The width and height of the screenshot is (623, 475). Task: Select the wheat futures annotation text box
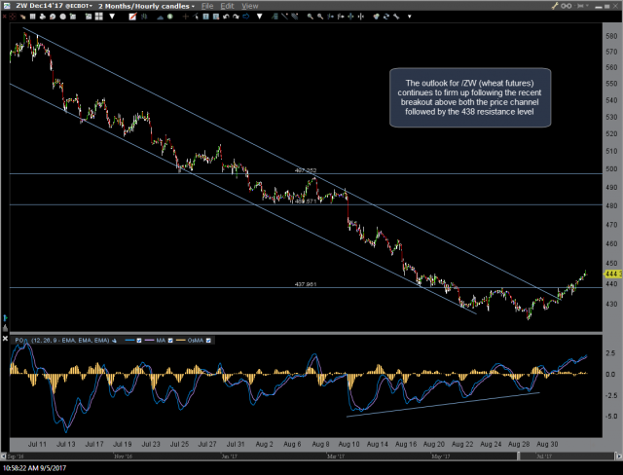click(471, 97)
